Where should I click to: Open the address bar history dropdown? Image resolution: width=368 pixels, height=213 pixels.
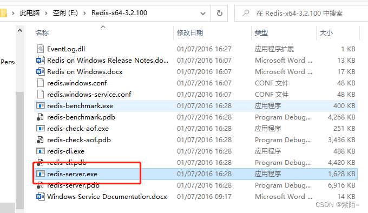203,14
